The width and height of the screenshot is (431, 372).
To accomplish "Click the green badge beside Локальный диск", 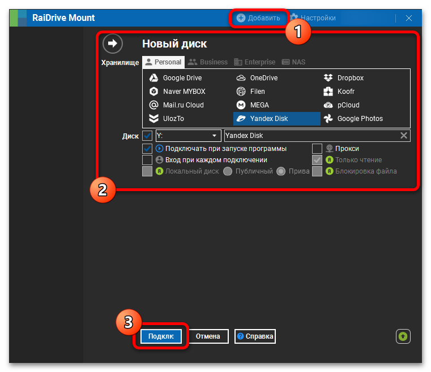I will click(159, 171).
